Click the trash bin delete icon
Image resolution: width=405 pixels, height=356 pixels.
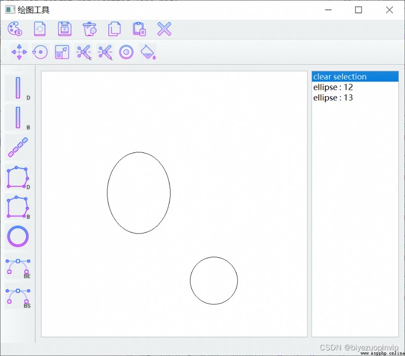90,29
